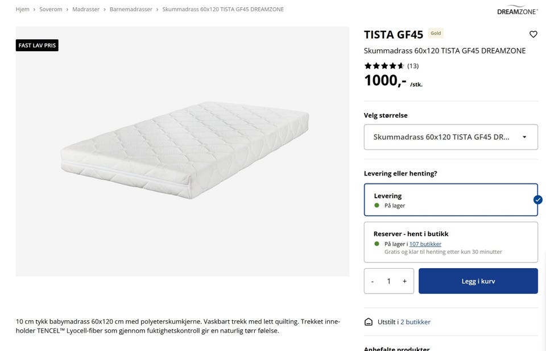Open Soverom breadcrumb category
Screen dimensions: 546x351
(x=51, y=10)
